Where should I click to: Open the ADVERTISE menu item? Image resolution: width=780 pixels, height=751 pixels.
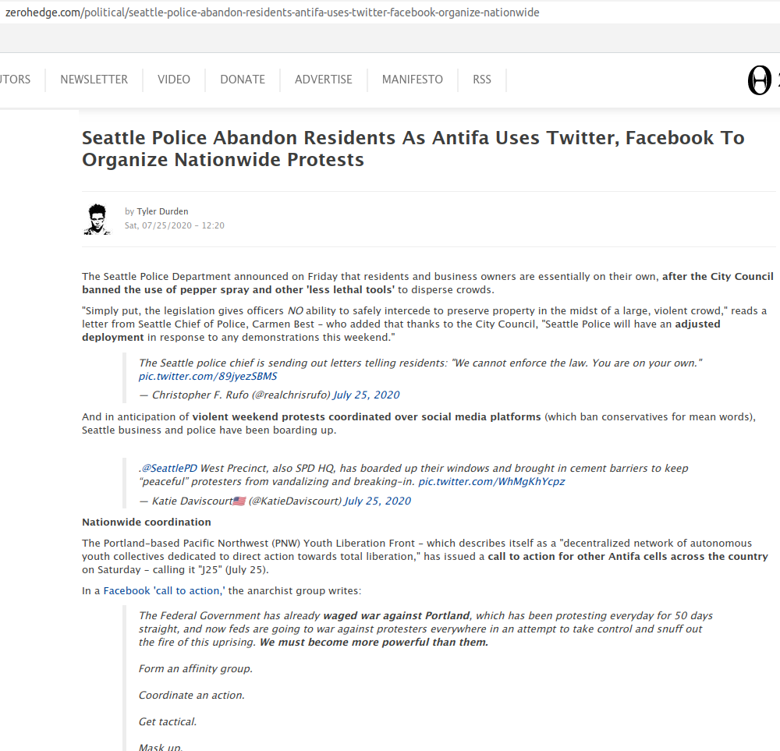coord(324,80)
